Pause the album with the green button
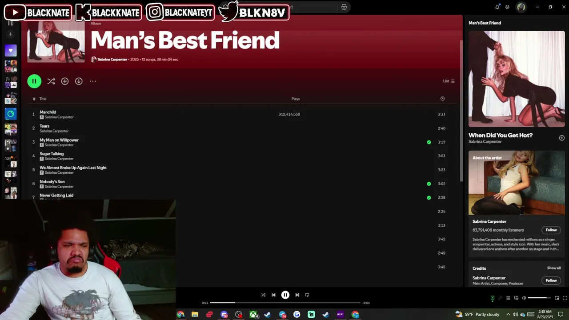The width and height of the screenshot is (569, 320). pos(34,81)
